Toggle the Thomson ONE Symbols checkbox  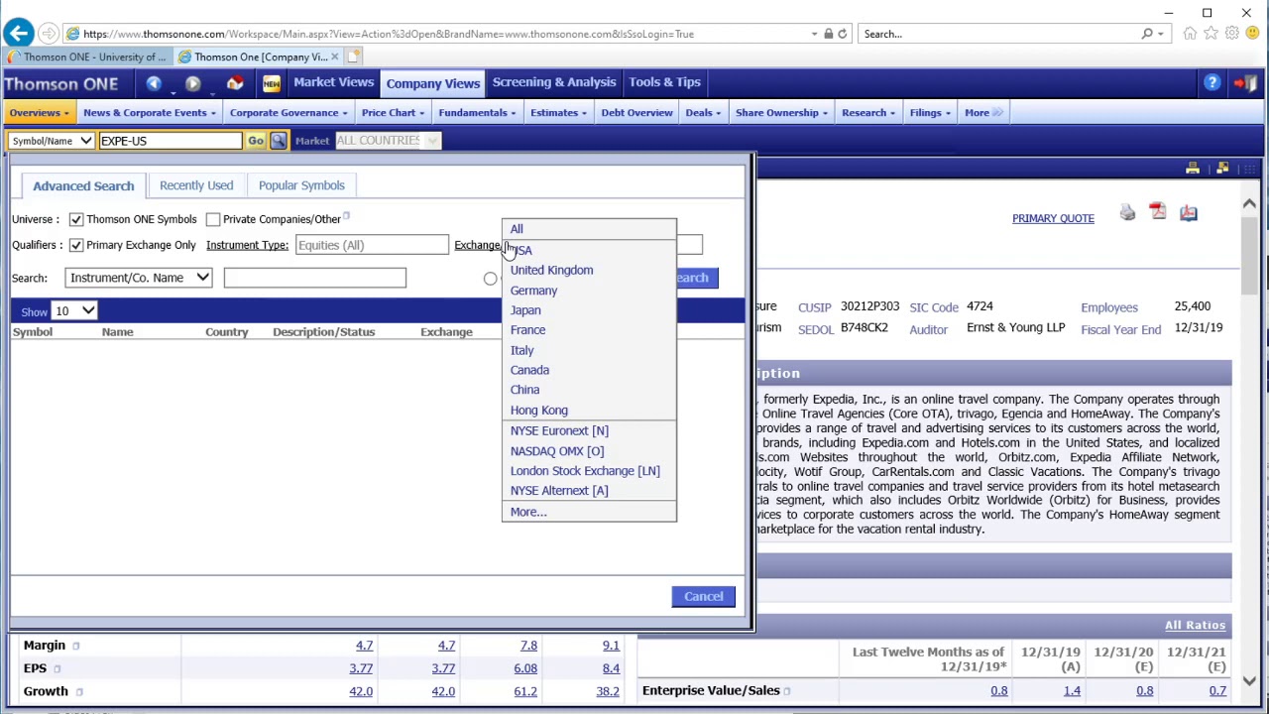pos(76,219)
